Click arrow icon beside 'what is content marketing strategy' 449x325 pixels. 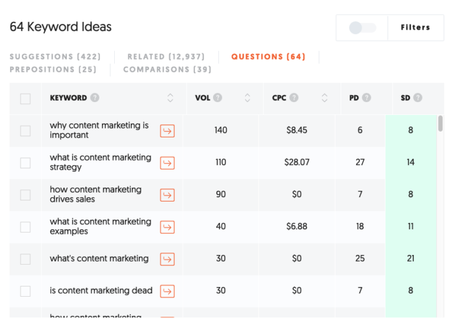tap(167, 163)
